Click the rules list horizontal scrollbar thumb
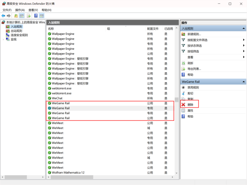This screenshot has width=247, height=185. pyautogui.click(x=72, y=177)
